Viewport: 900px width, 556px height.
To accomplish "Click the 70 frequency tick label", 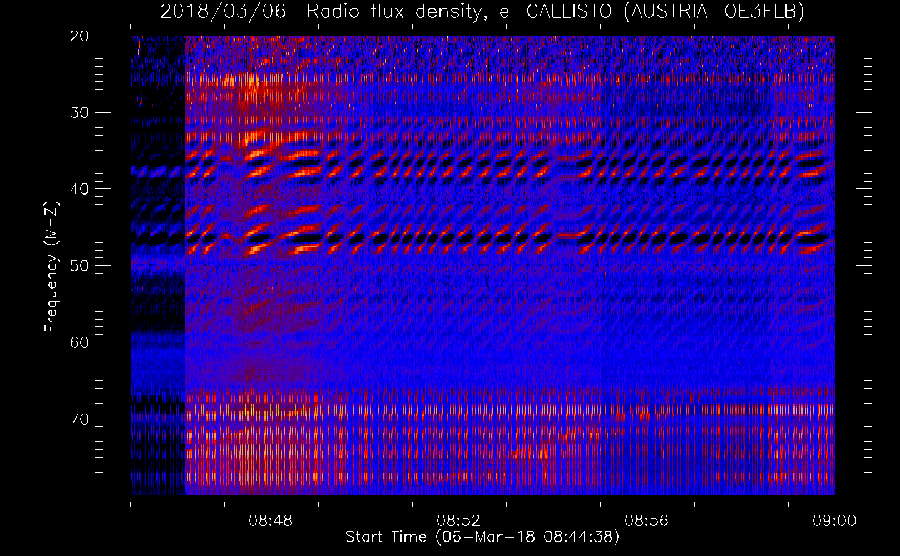I will point(80,418).
